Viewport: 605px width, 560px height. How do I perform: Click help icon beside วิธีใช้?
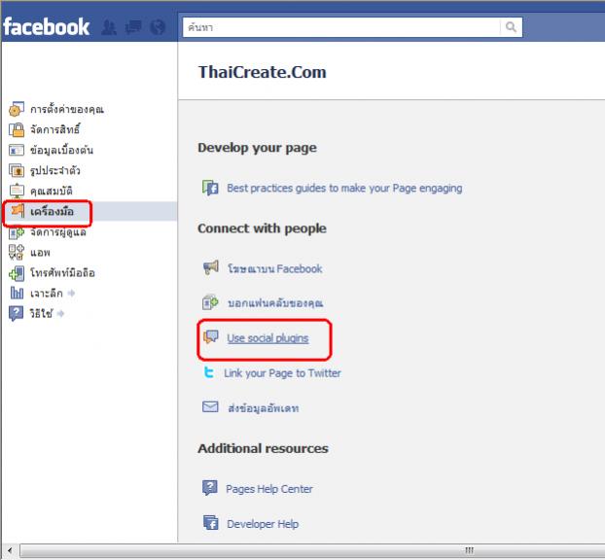(x=17, y=313)
